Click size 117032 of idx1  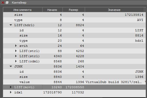[x=78, y=92]
